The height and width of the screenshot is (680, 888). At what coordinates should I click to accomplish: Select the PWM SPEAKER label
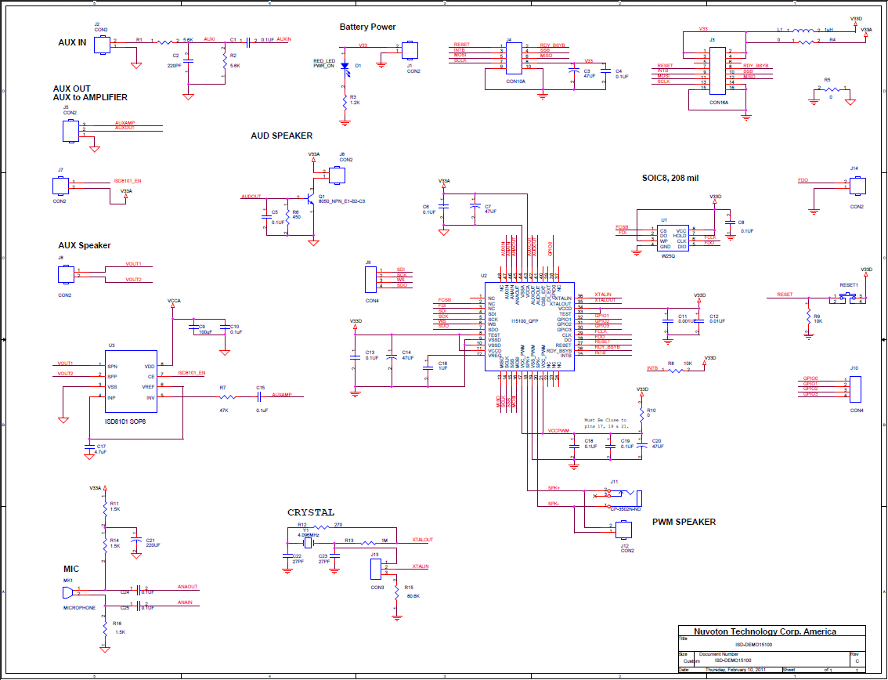click(x=684, y=522)
